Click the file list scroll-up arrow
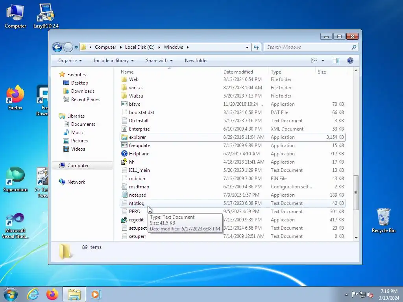 [356, 71]
